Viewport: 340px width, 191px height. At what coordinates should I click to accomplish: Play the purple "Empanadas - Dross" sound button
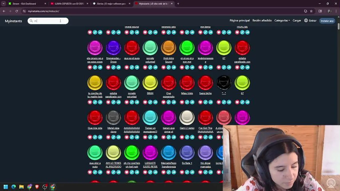[x=113, y=48]
